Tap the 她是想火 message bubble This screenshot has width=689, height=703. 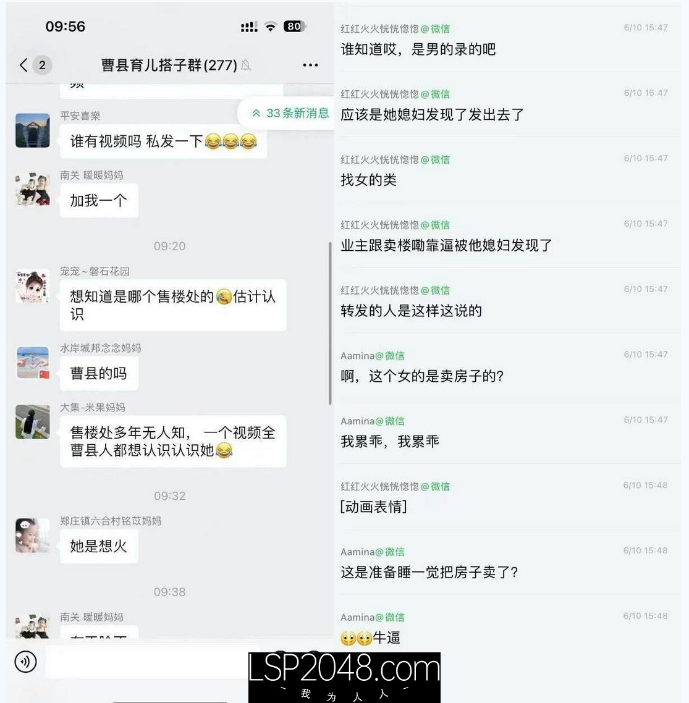click(x=99, y=546)
